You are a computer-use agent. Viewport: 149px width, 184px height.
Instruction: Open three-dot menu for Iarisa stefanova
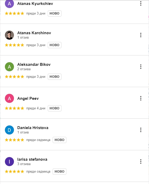pyautogui.click(x=141, y=161)
